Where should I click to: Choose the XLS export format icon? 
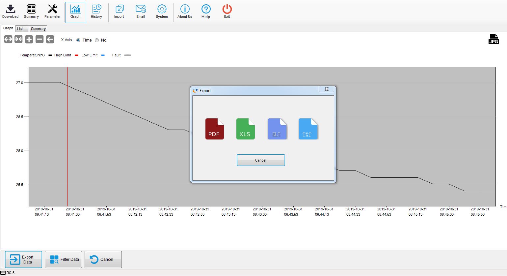click(x=245, y=129)
